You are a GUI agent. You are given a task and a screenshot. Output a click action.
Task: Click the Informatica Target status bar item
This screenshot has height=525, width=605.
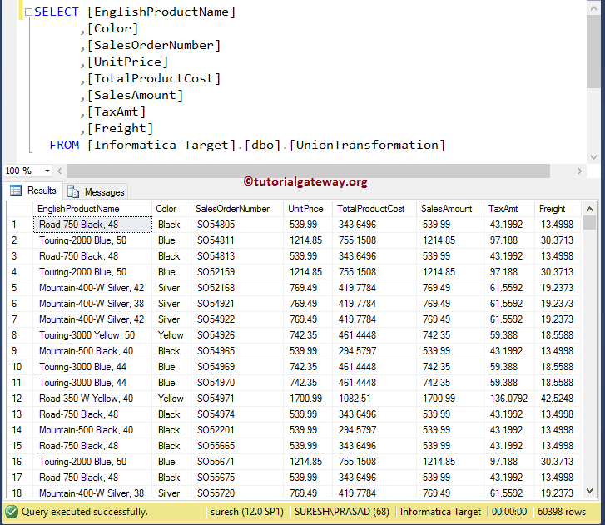pyautogui.click(x=439, y=512)
